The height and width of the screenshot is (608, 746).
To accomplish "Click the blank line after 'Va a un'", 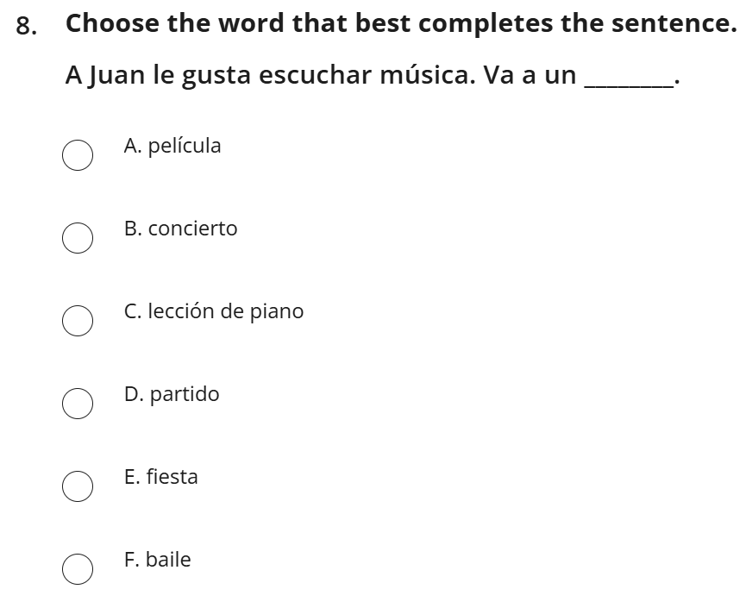I will pos(629,78).
